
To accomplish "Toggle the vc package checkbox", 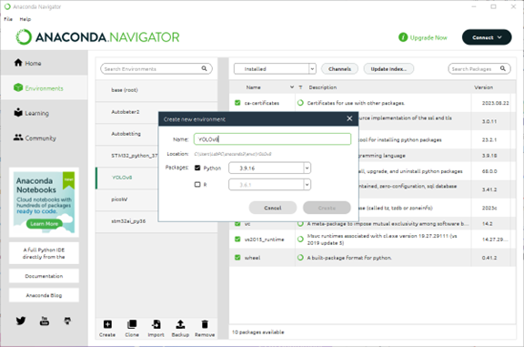I will coord(237,223).
